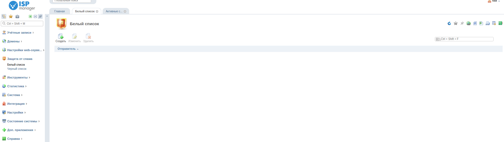Collapse all menu sections with the minus icon
The width and height of the screenshot is (504, 142).
[35, 16]
